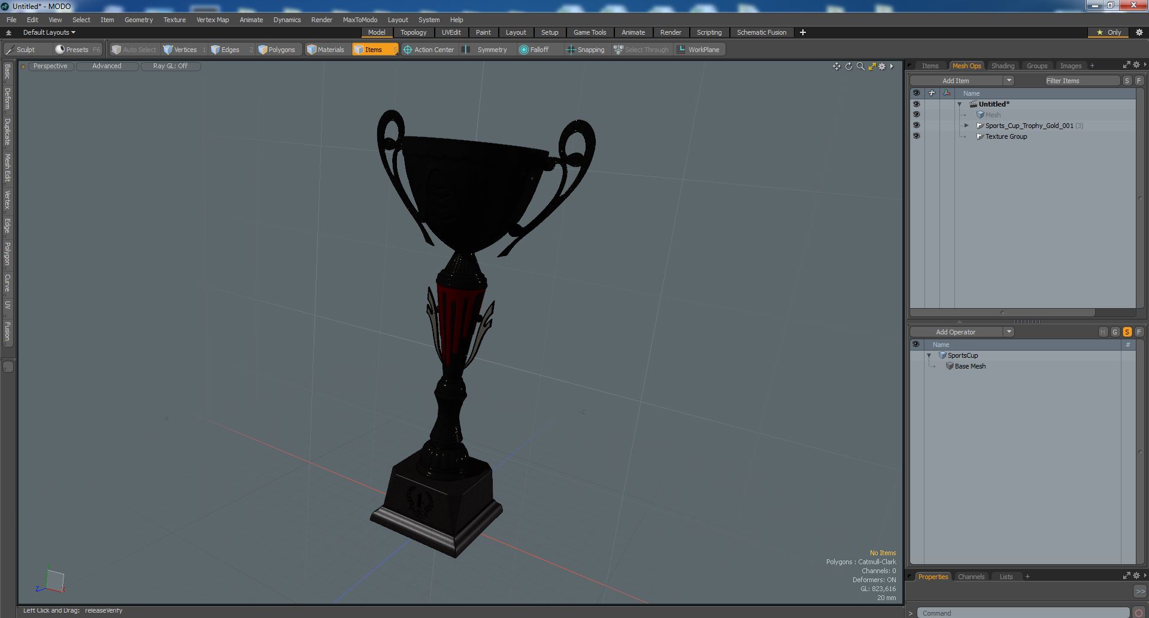Open the Default Layouts dropdown
Image resolution: width=1149 pixels, height=618 pixels.
point(49,32)
